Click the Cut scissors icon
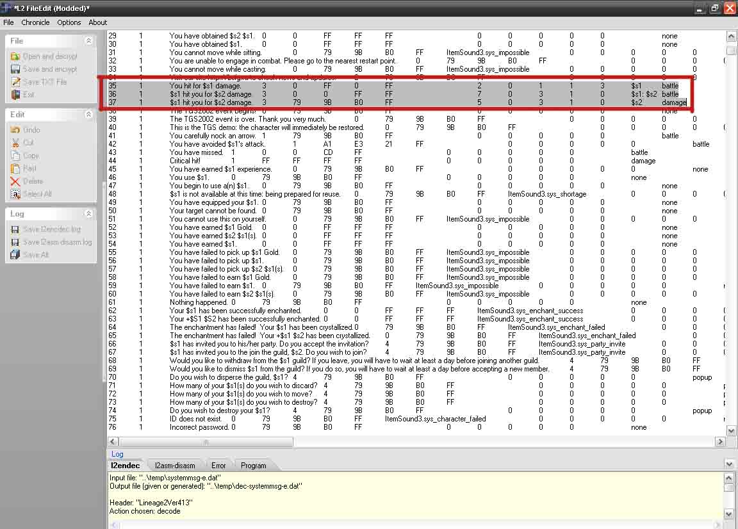The height and width of the screenshot is (529, 738). tap(15, 143)
